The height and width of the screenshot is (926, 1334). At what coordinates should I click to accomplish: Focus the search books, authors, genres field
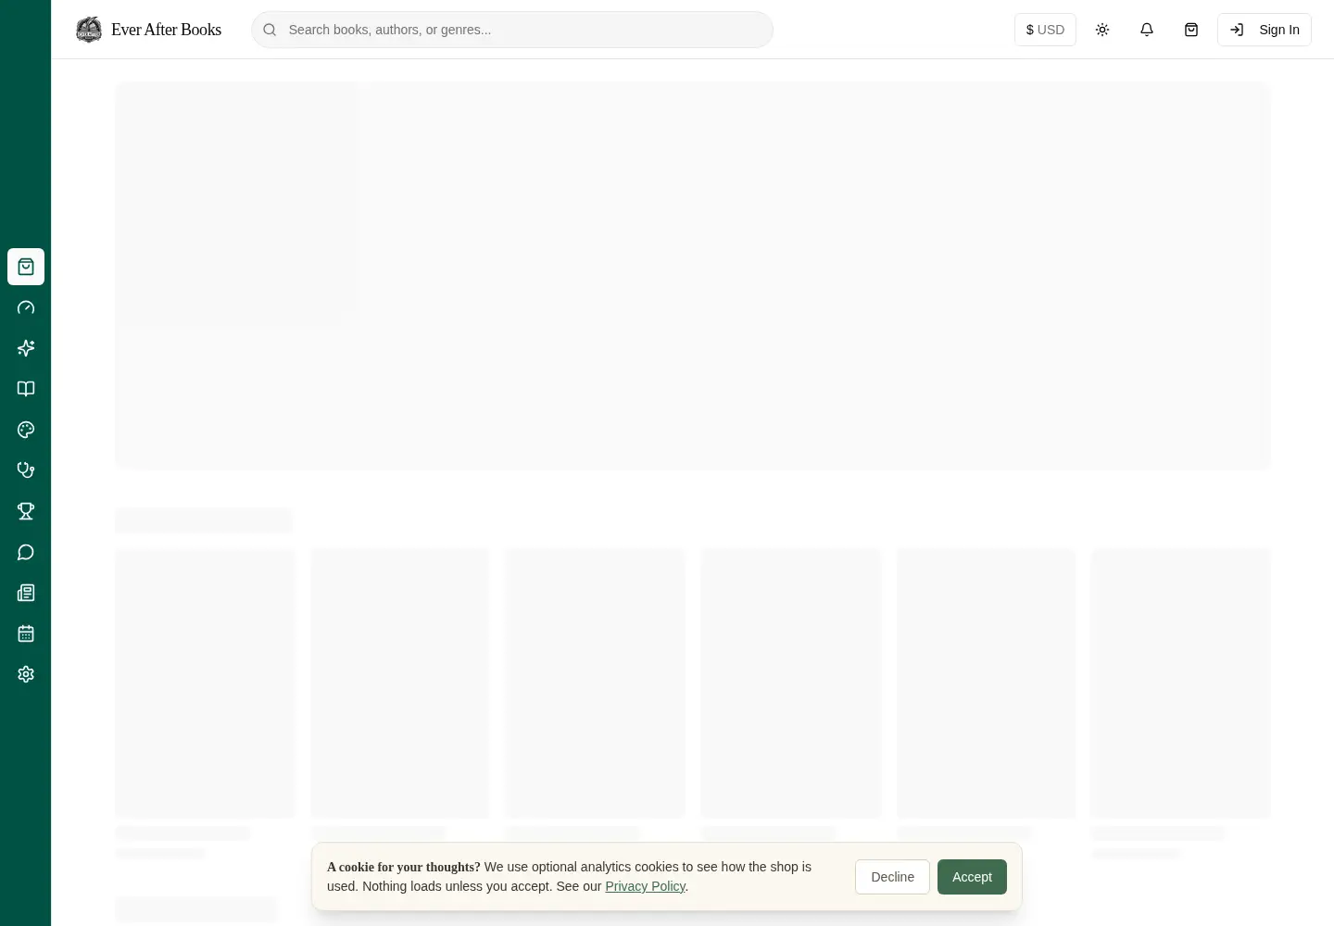point(512,30)
